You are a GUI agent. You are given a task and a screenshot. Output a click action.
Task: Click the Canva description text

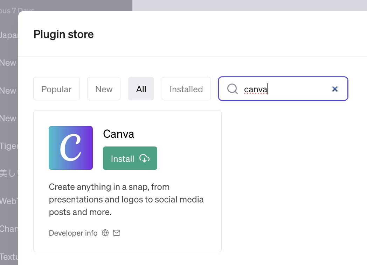pyautogui.click(x=126, y=199)
